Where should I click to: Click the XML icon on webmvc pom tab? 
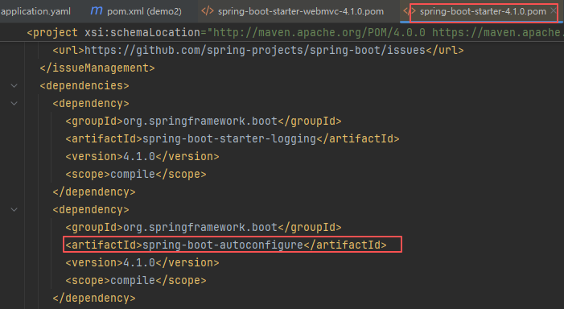[208, 10]
